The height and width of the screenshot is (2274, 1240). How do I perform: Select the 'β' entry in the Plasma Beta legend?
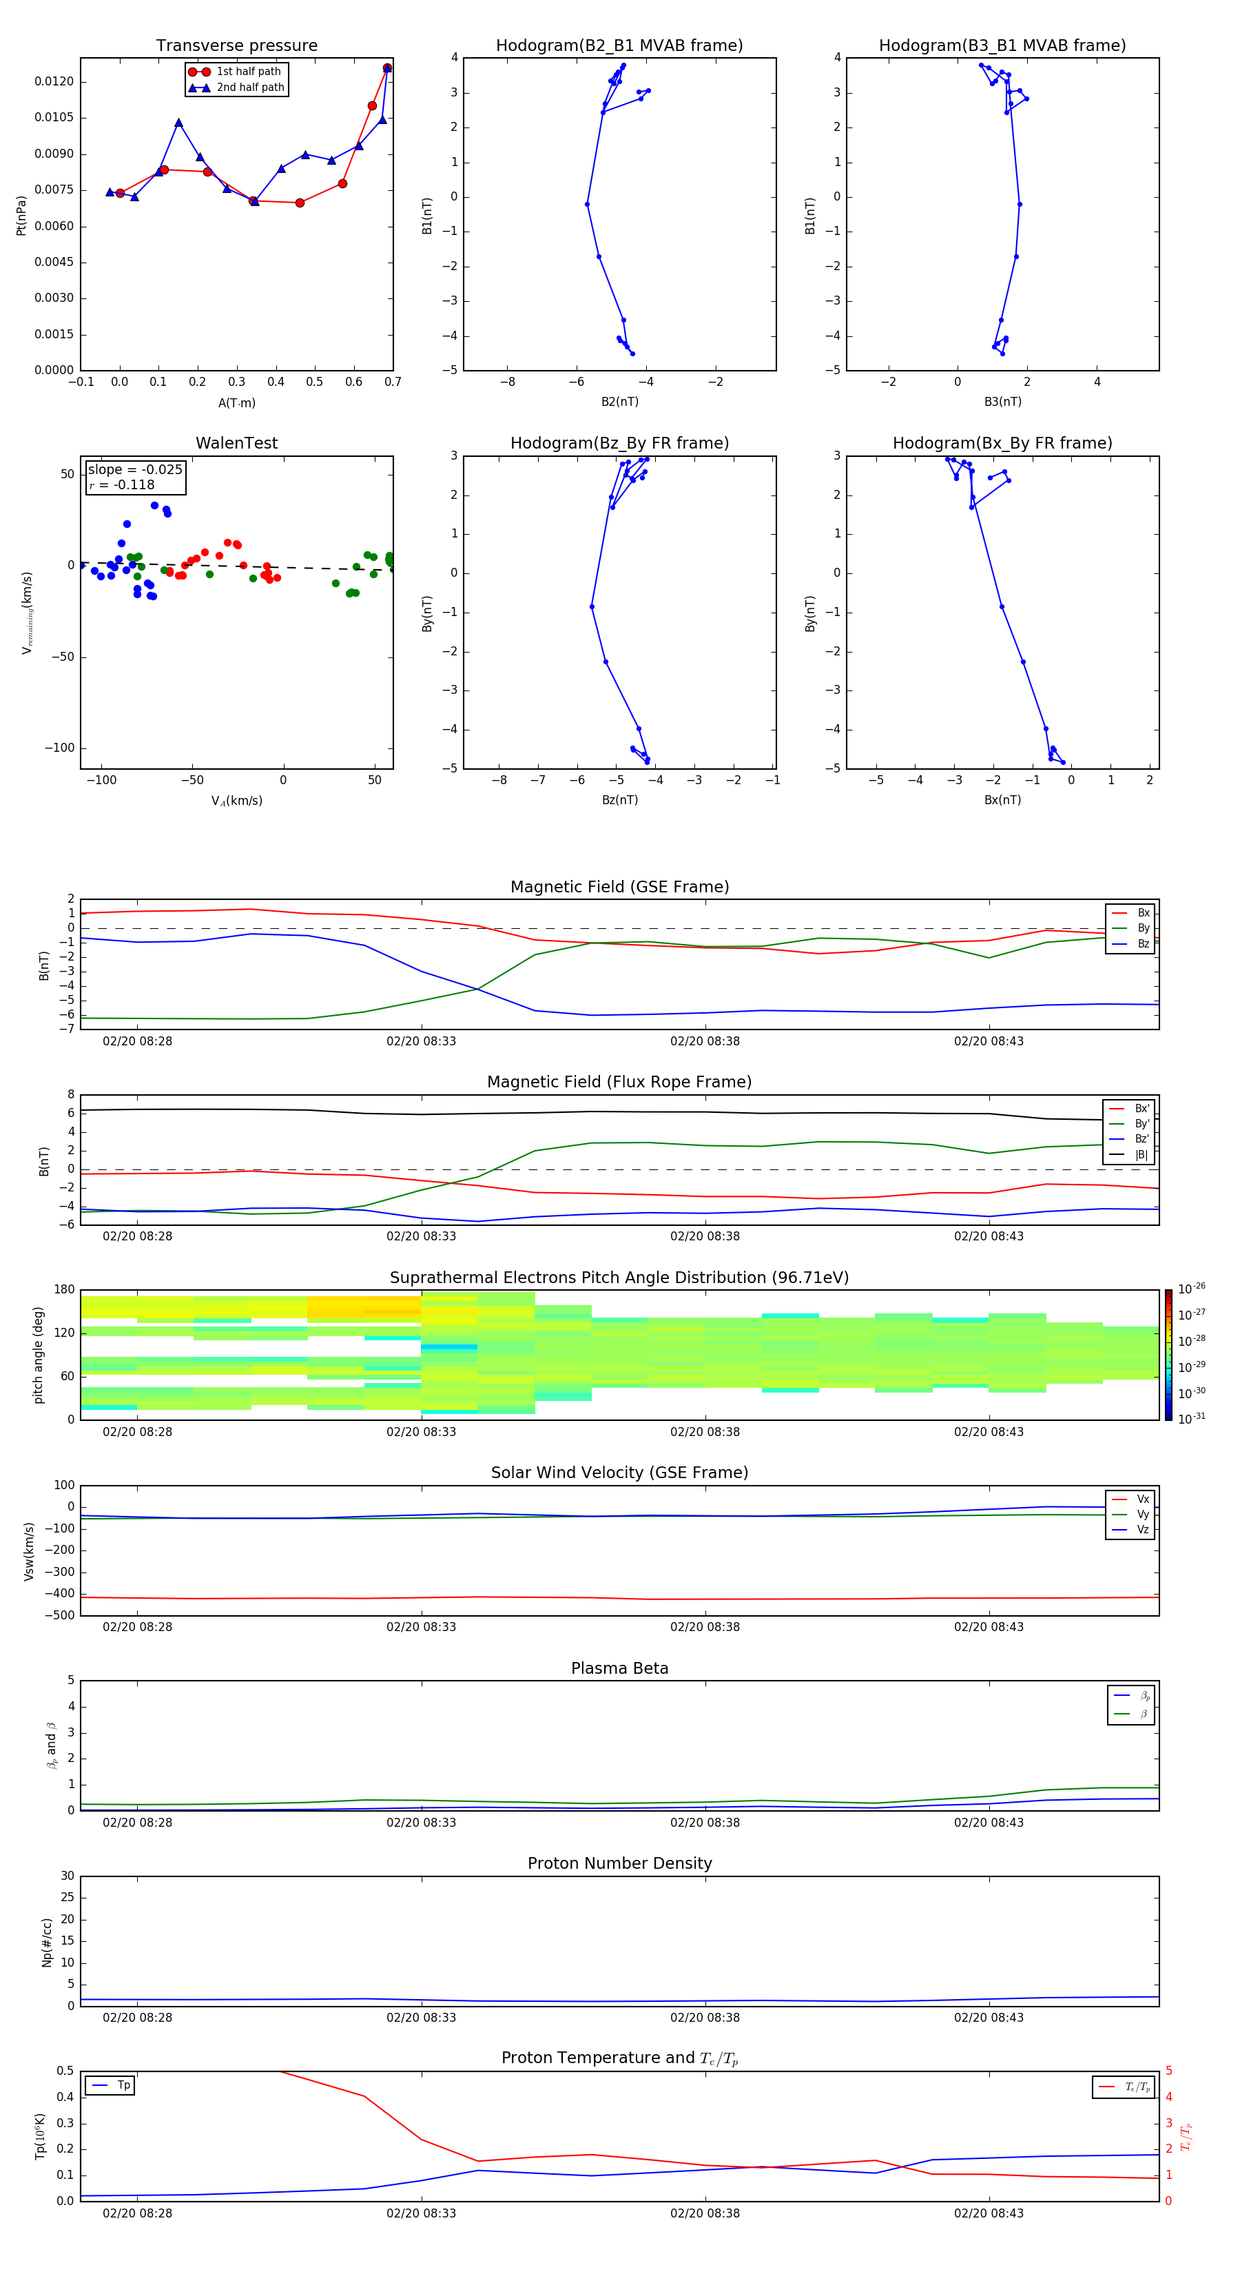coord(1131,1714)
